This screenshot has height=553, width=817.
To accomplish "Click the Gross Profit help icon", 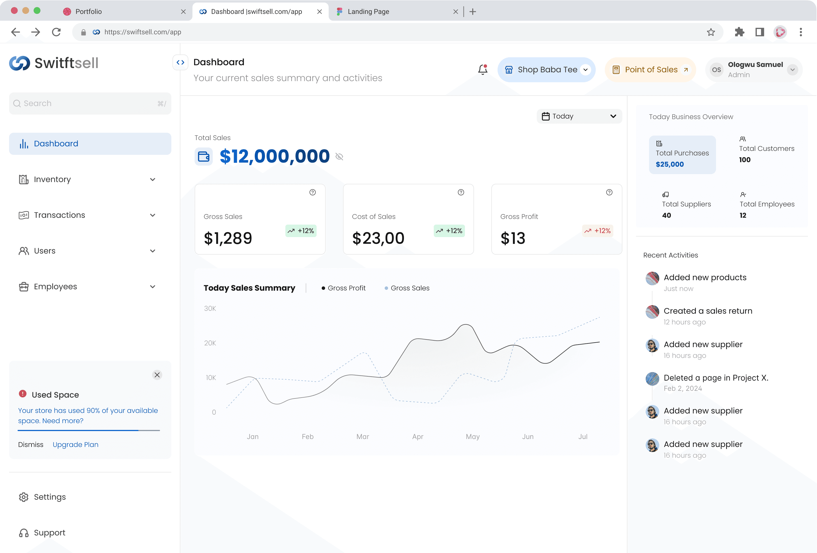I will [609, 192].
